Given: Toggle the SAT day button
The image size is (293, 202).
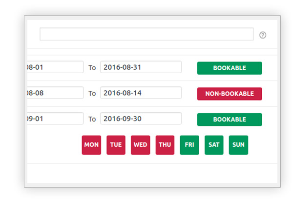Looking at the screenshot, I should coord(214,145).
